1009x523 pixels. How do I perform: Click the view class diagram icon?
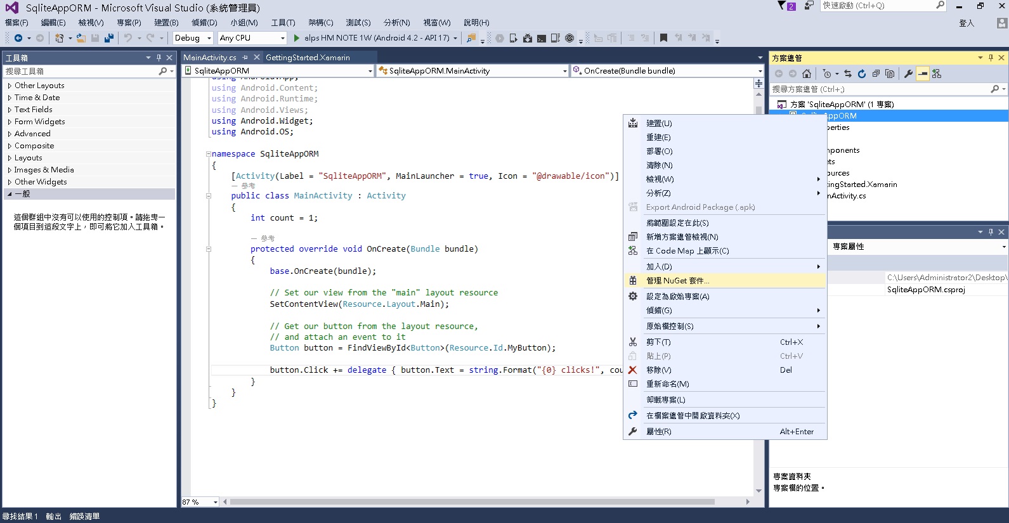[937, 74]
